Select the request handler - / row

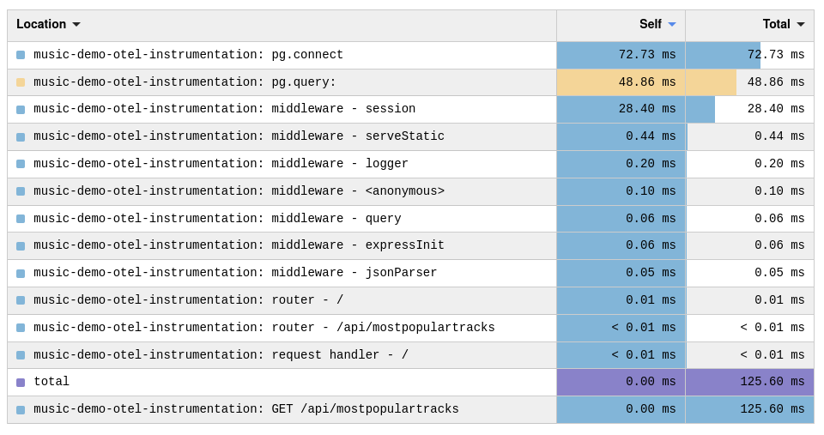[x=410, y=355]
